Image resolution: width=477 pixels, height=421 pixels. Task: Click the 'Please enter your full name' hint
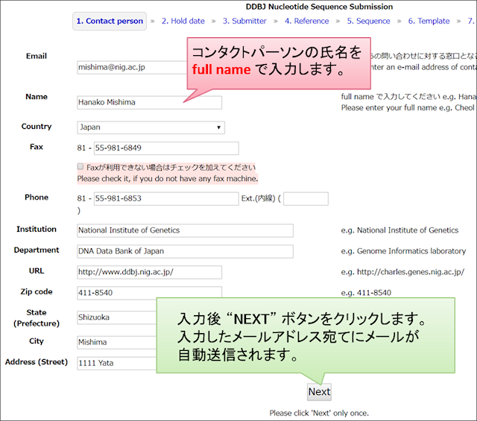[x=408, y=108]
